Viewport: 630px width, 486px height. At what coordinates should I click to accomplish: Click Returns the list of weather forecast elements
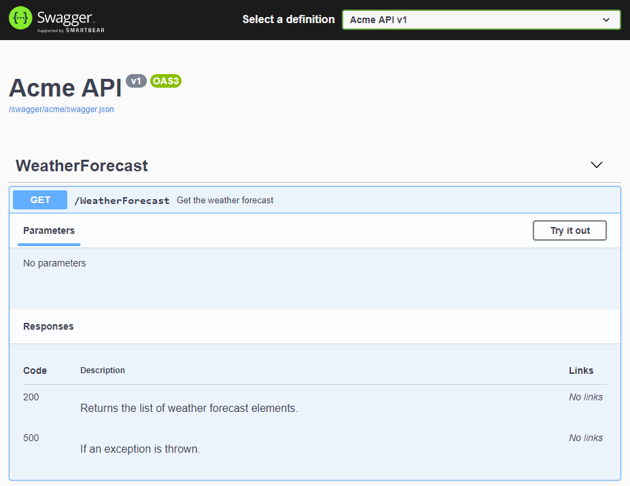coord(189,409)
